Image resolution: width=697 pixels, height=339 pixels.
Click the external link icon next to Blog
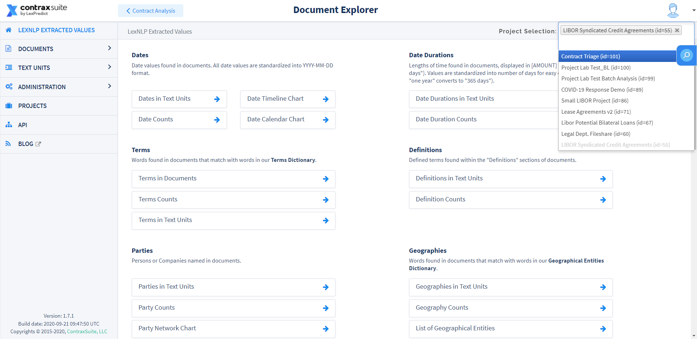(x=38, y=144)
